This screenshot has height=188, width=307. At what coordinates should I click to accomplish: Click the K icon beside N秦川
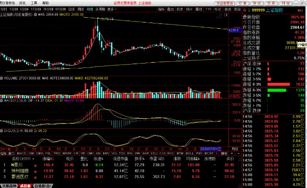point(35,166)
